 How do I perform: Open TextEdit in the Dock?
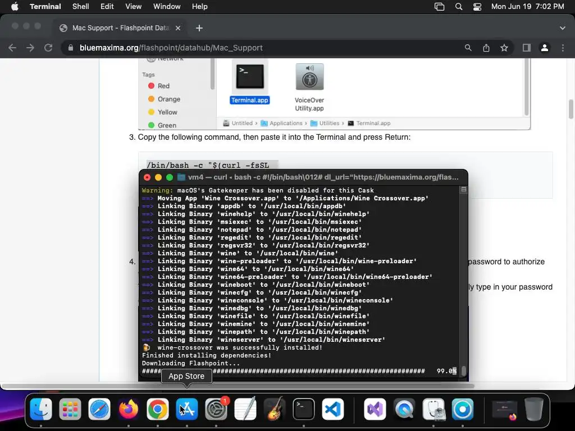tap(245, 409)
